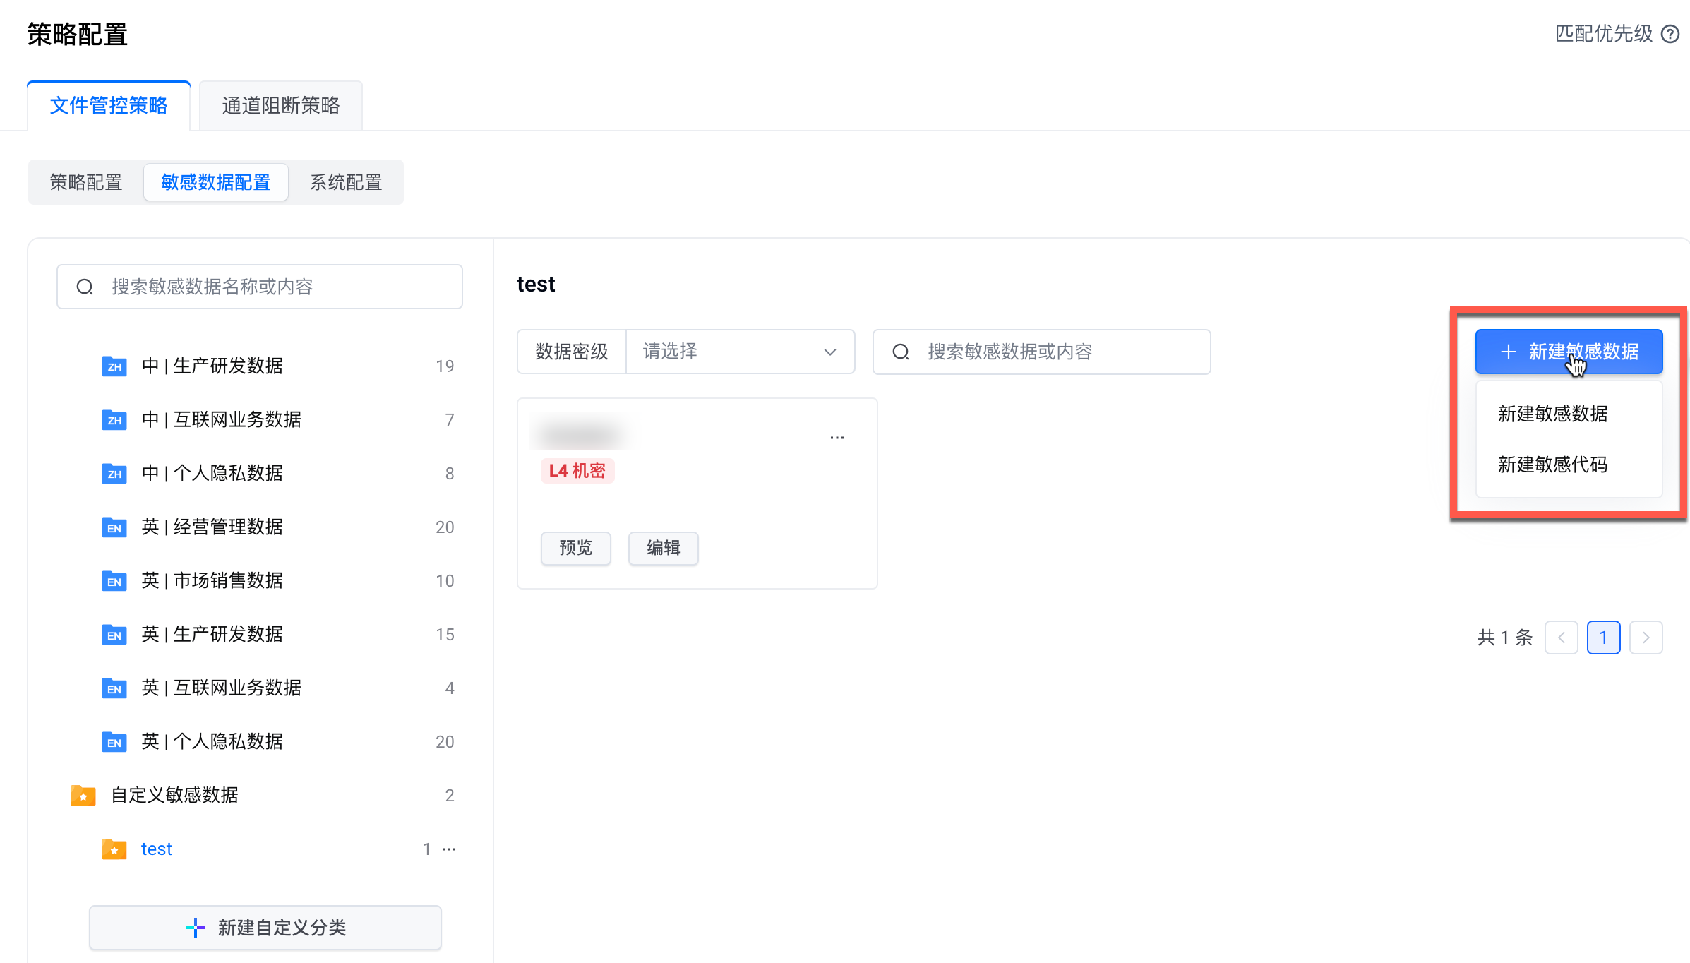Click the 匹配优先级 link
Screen dimensions: 1690x963
tap(1604, 34)
